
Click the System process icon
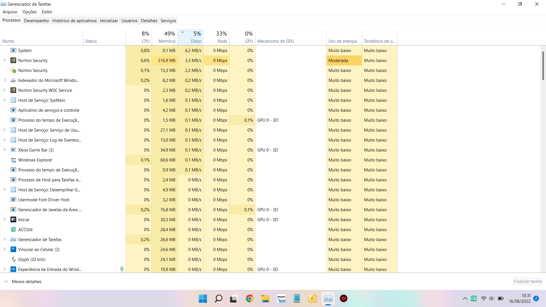[x=13, y=50]
